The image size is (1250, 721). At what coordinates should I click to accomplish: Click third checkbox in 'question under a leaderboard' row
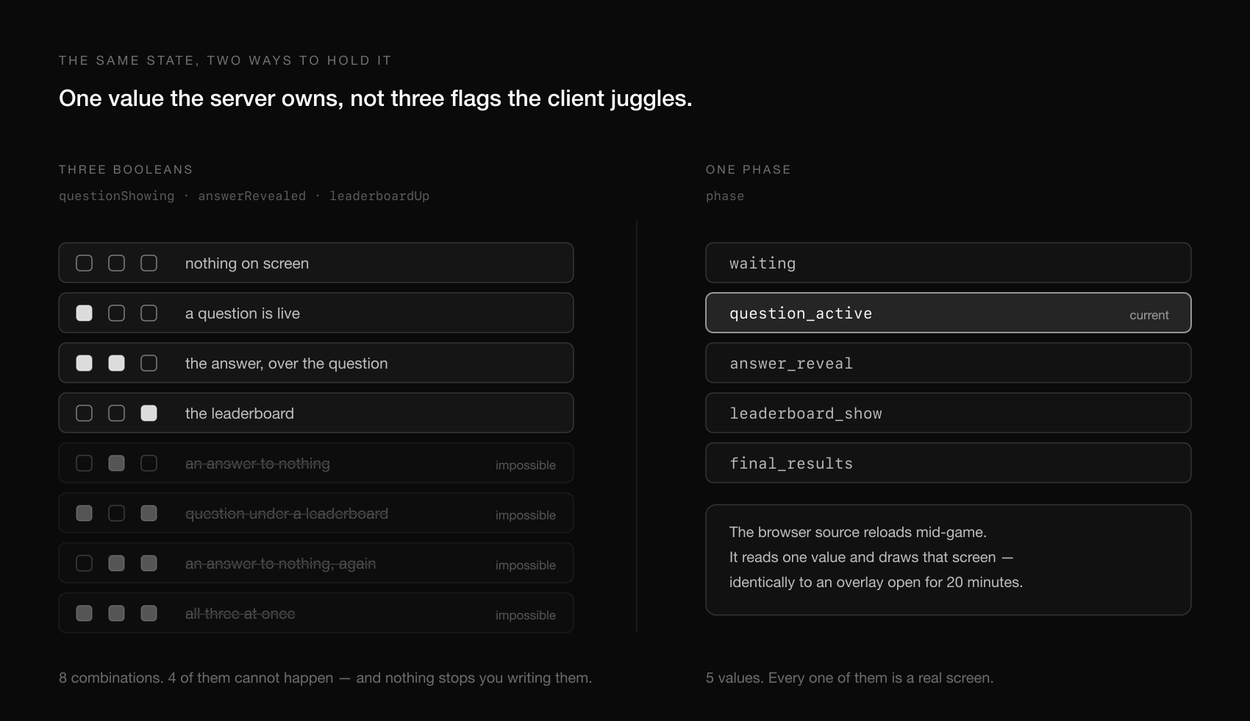coord(149,514)
